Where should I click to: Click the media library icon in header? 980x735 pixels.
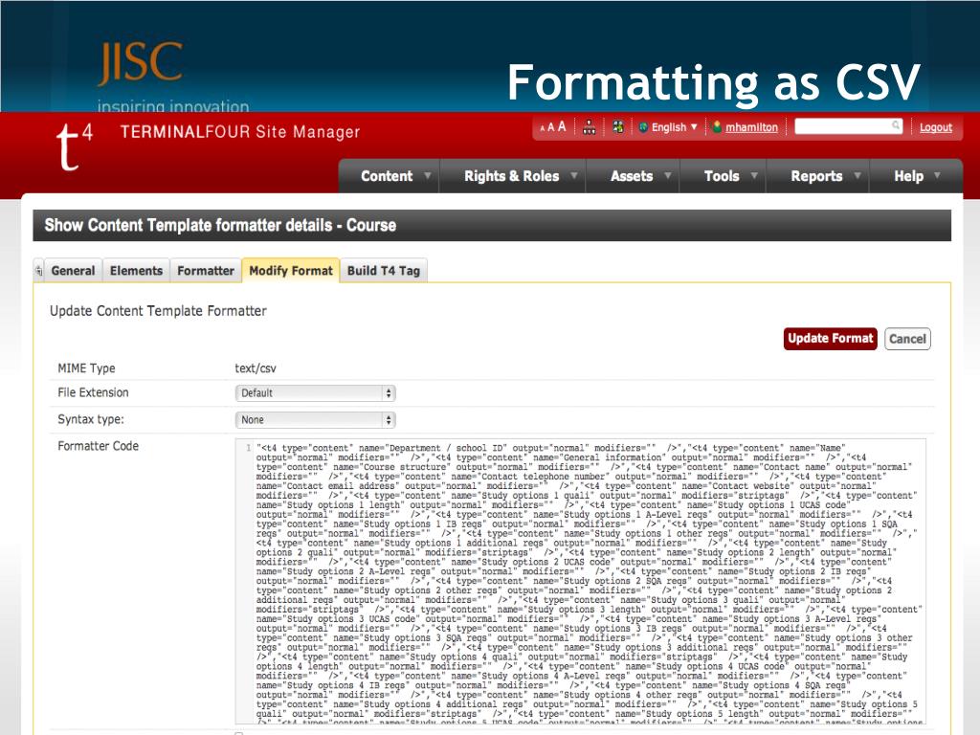(618, 127)
